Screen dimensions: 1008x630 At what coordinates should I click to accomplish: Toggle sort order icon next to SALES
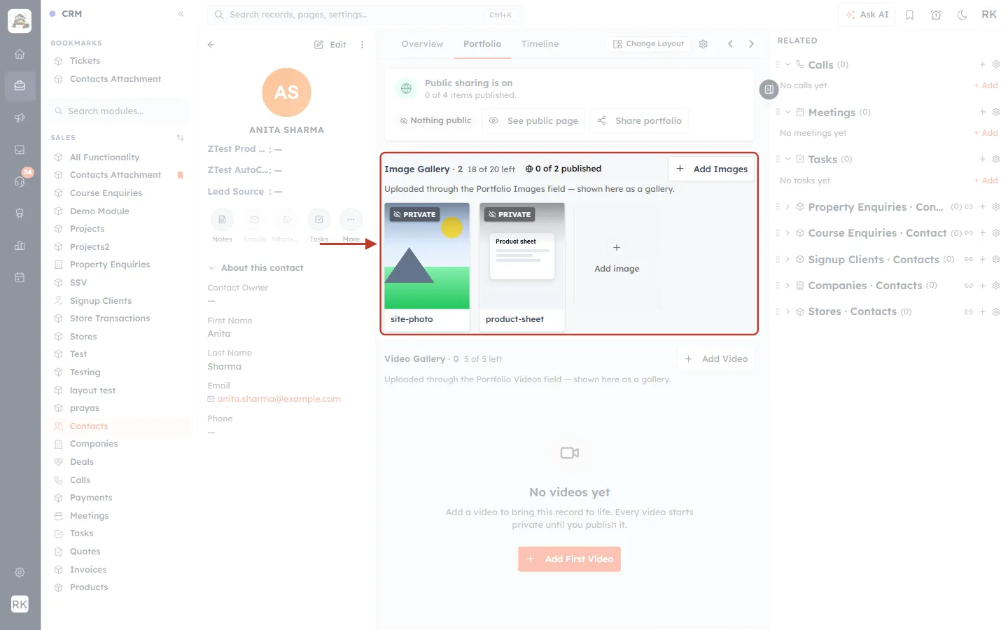[180, 138]
